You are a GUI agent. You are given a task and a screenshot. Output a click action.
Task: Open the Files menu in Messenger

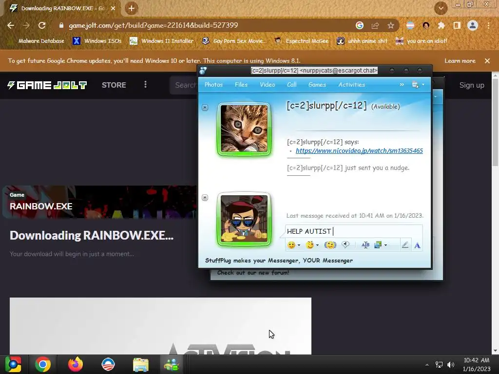click(241, 85)
